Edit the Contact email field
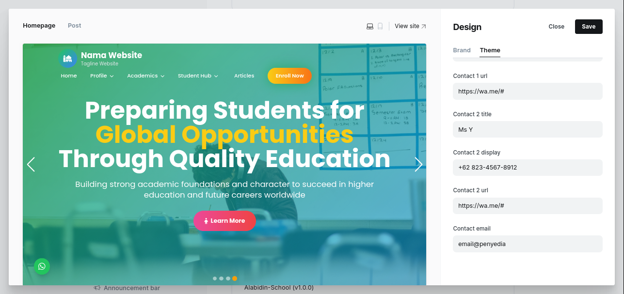 pos(528,244)
